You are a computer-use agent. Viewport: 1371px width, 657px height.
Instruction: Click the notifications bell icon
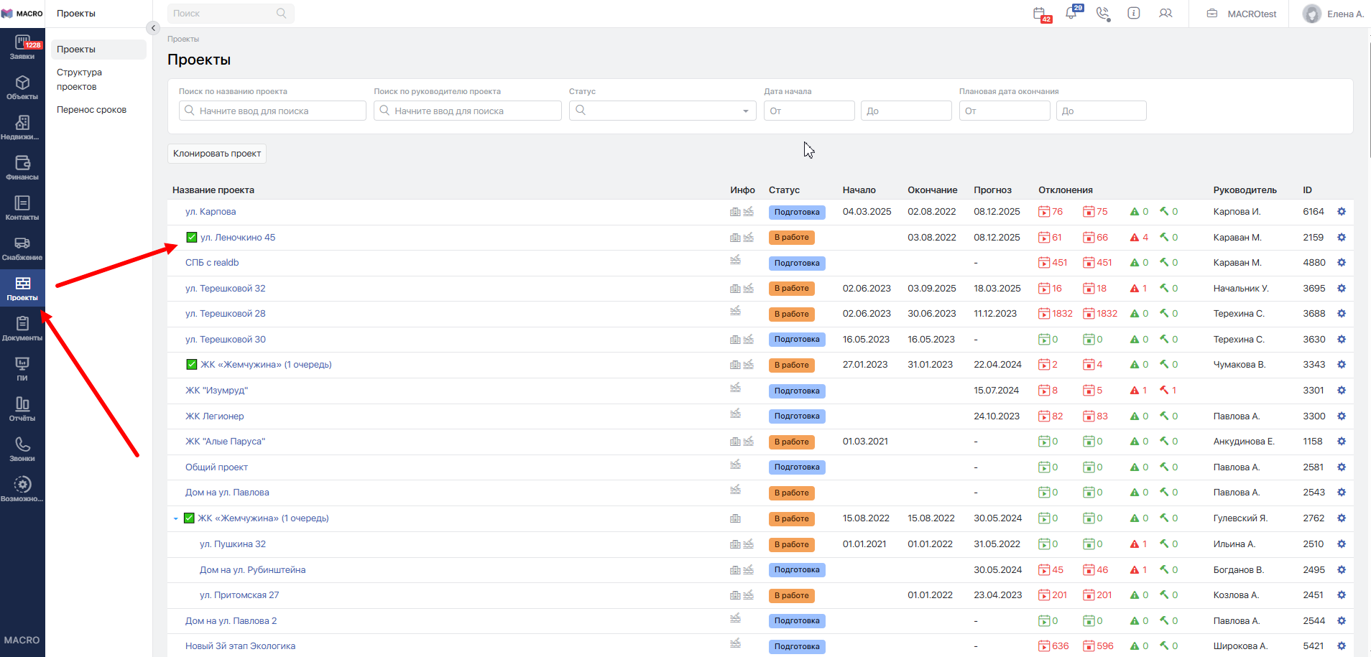tap(1071, 14)
